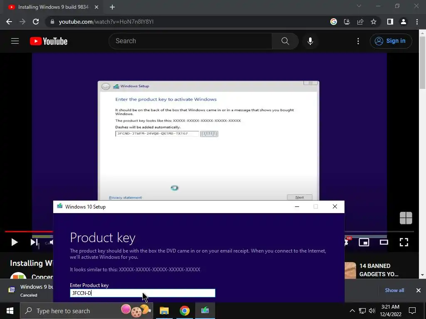Screen dimensions: 426x319
Task: Skip to the next video
Action: click(x=34, y=242)
